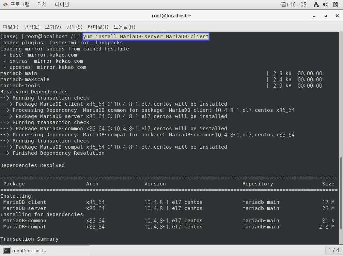Click the terminal icon in bottom taskbar
Screen dimensions: 343x256
click(7, 251)
